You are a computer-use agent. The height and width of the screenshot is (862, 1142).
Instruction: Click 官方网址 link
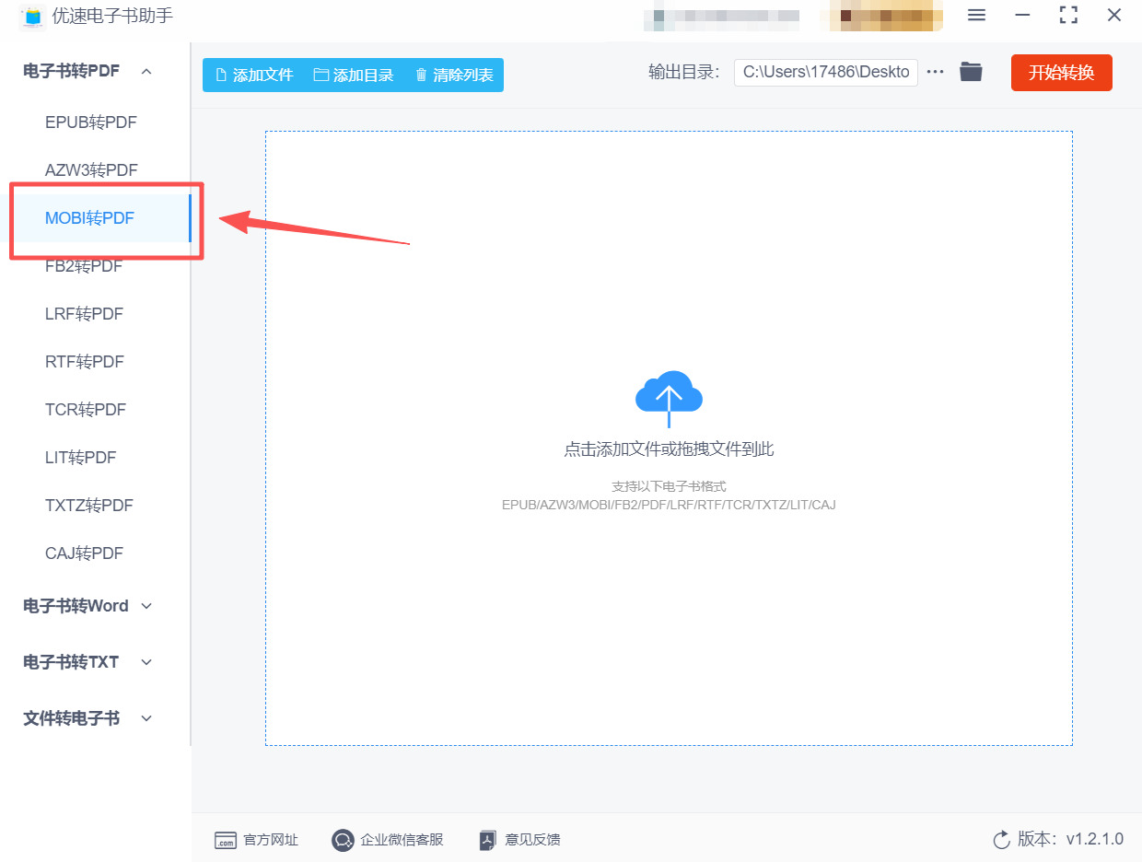point(271,840)
